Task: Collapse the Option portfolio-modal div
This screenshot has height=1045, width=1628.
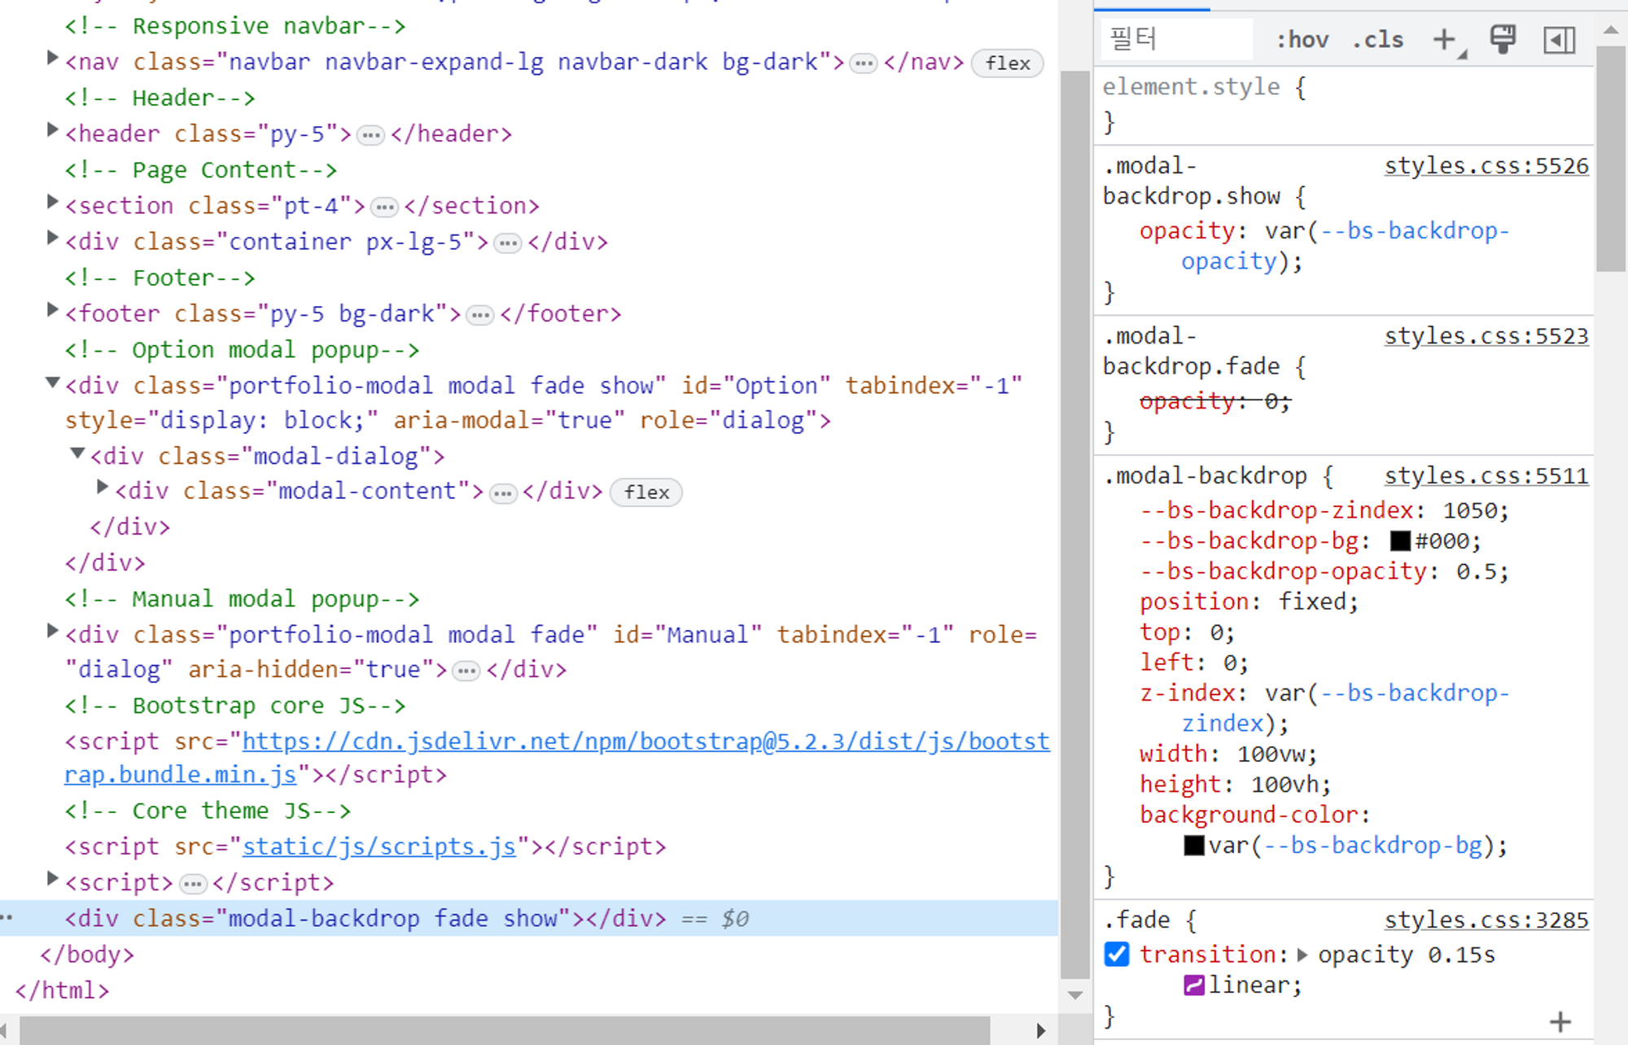Action: coord(52,383)
